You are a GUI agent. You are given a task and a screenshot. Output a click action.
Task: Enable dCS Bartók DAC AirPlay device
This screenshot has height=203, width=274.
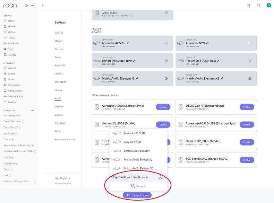coord(247,160)
